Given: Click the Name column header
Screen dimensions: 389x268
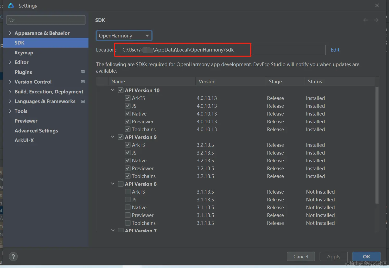Looking at the screenshot, I should [152, 81].
